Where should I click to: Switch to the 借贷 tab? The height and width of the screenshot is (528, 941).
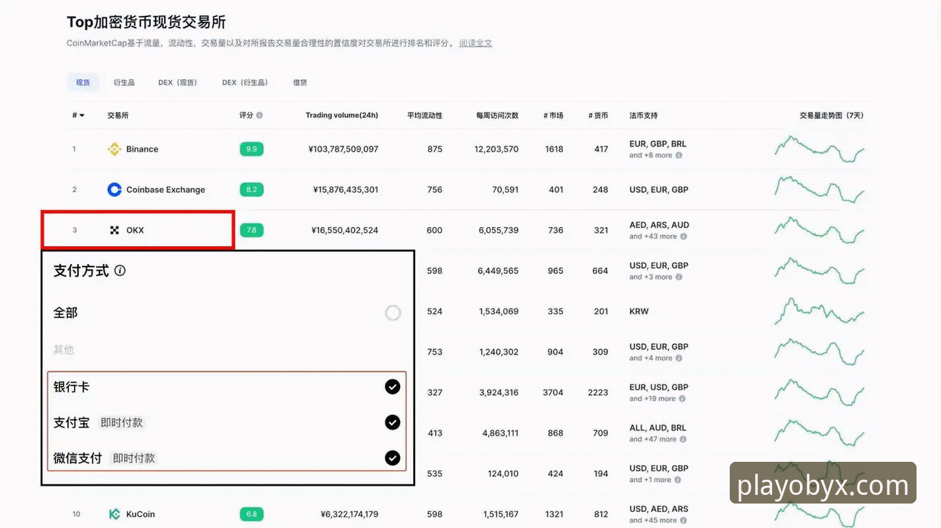tap(300, 83)
